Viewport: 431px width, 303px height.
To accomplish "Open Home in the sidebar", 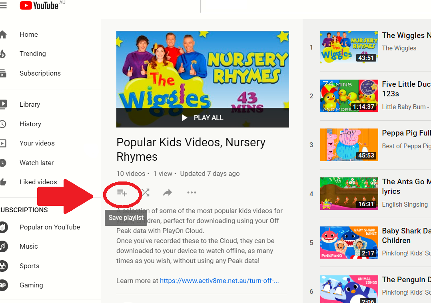I will 29,35.
